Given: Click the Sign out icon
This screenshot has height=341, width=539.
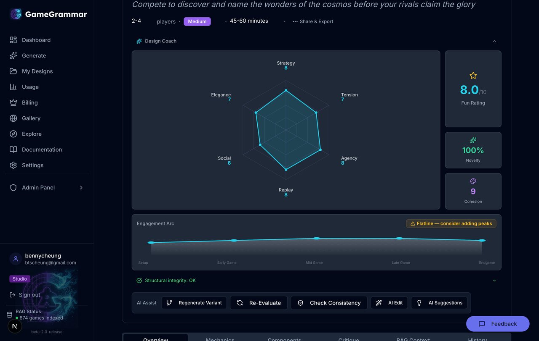Looking at the screenshot, I should [13, 295].
